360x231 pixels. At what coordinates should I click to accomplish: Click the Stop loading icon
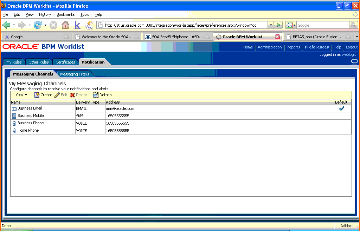click(x=53, y=25)
